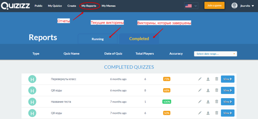Switch to the Running tab
The image size is (258, 119).
coord(98,39)
